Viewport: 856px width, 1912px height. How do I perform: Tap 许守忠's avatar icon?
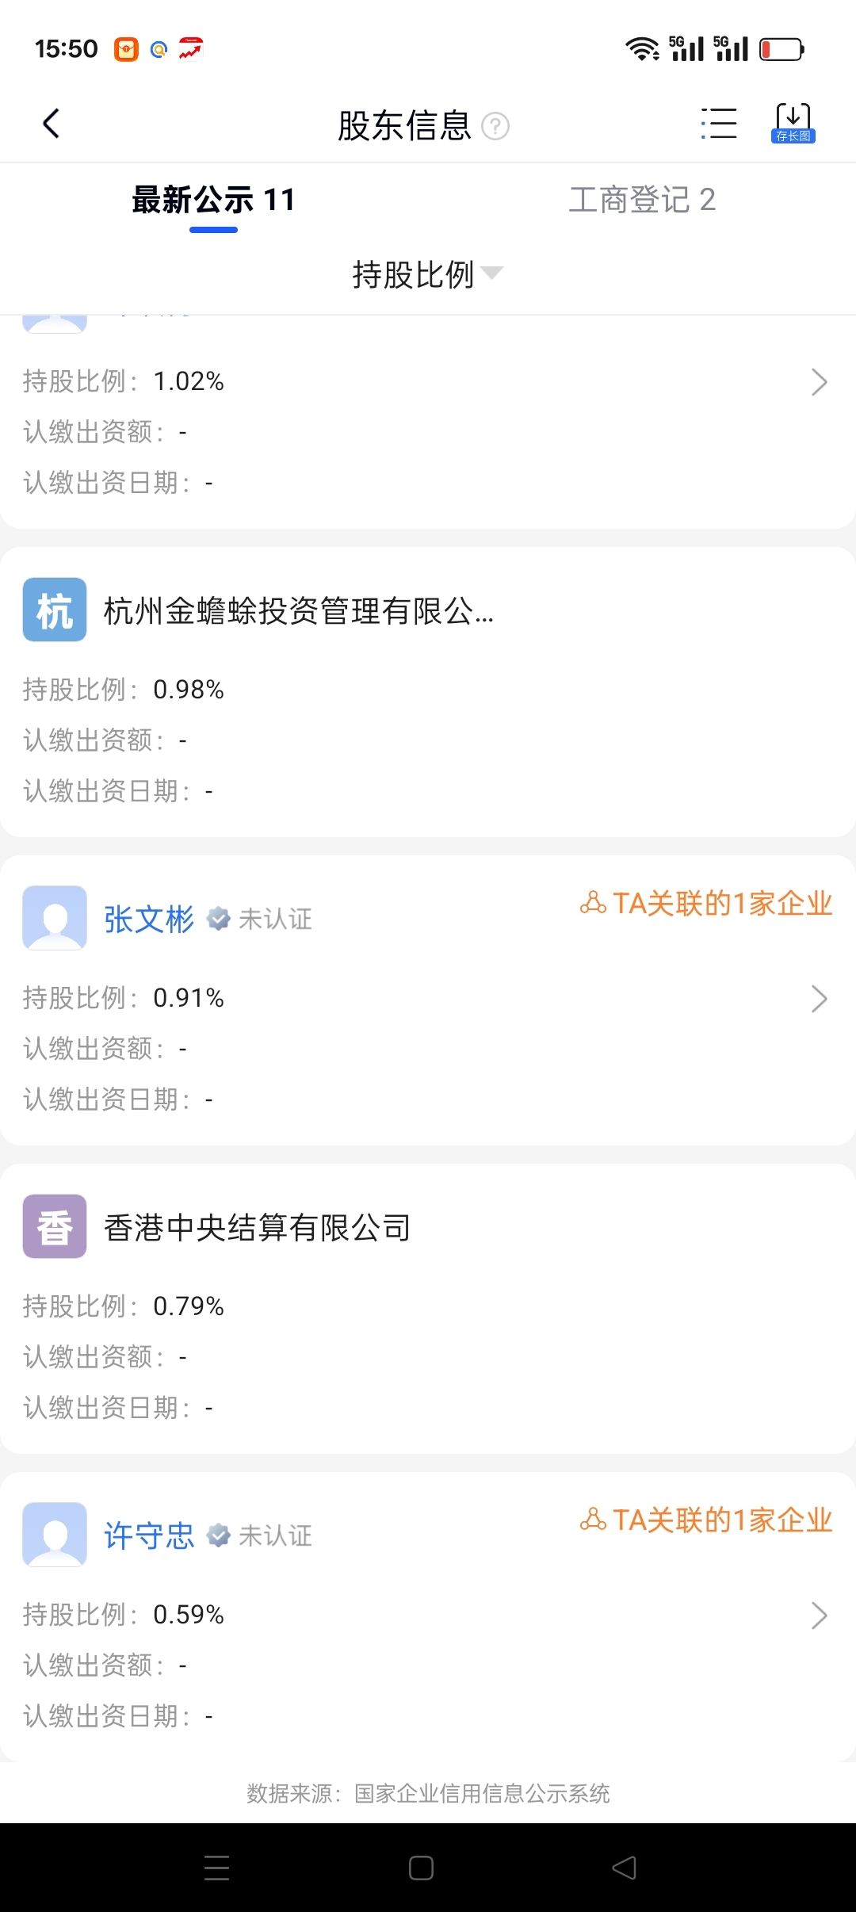[55, 1535]
